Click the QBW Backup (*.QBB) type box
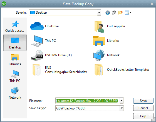Screen dimensions: 156x122 pyautogui.click(x=88, y=108)
